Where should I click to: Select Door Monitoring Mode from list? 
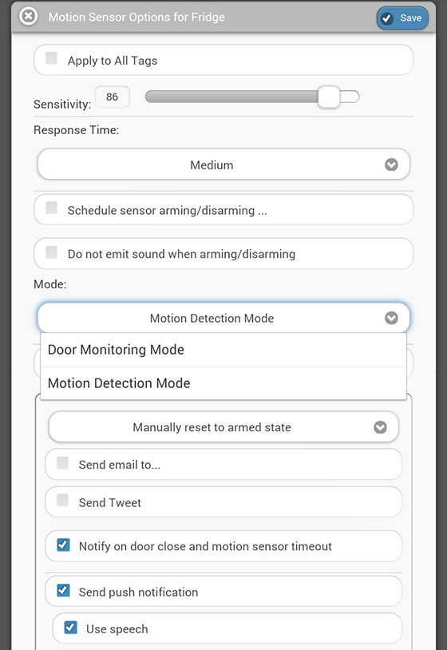coord(223,350)
